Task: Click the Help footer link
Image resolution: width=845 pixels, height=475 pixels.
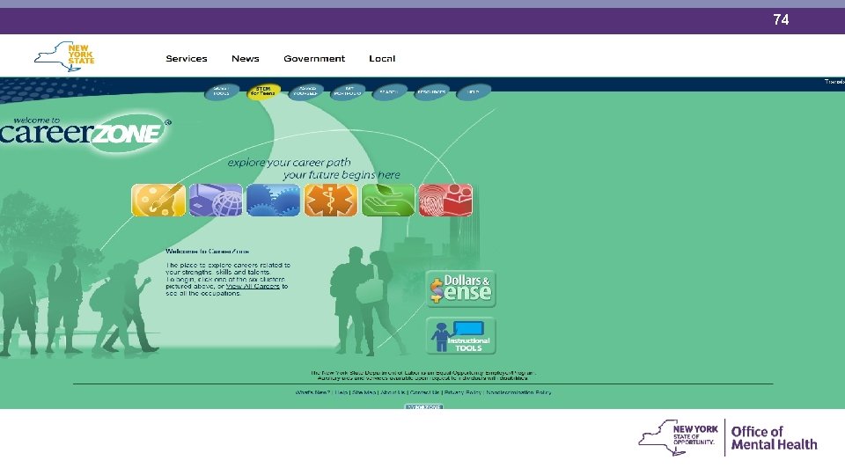Action: coord(342,392)
